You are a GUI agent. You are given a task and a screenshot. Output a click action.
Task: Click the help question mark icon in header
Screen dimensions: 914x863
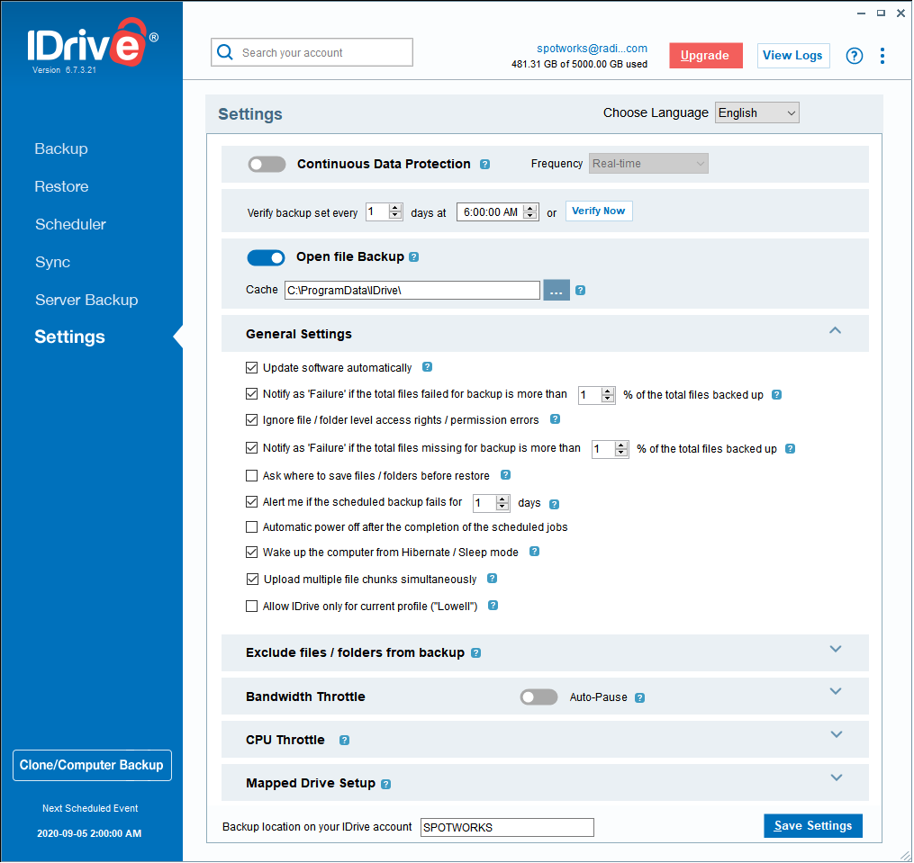854,56
